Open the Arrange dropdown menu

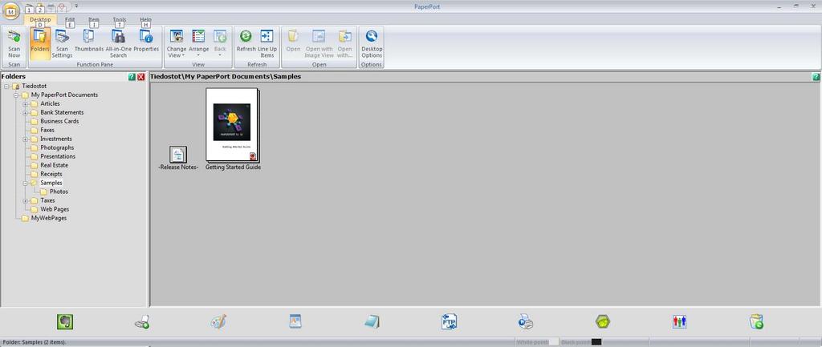coord(199,44)
